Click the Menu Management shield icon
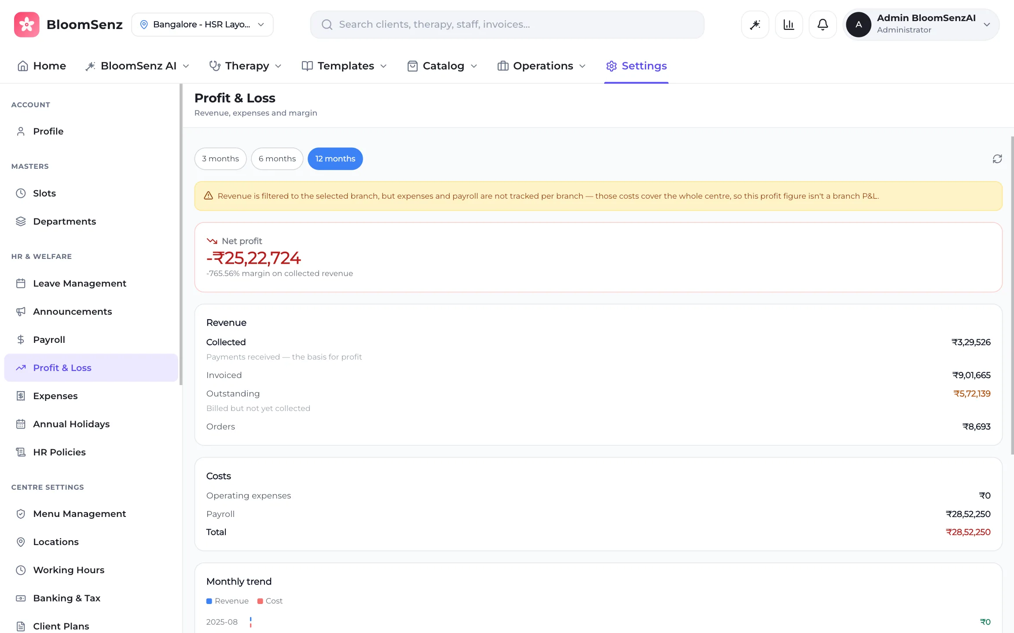The width and height of the screenshot is (1014, 633). (x=21, y=514)
